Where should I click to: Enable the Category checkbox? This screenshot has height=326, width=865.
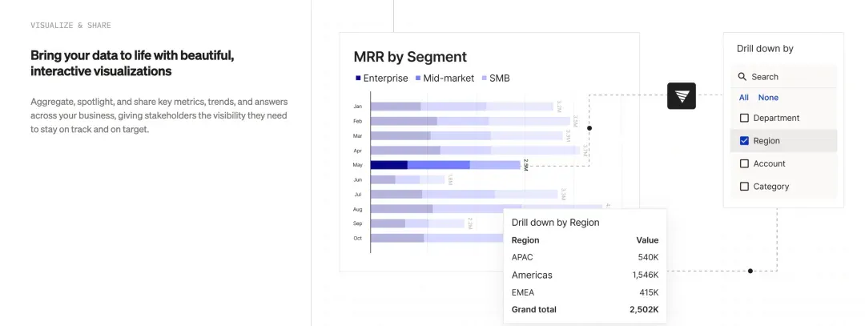tap(744, 187)
